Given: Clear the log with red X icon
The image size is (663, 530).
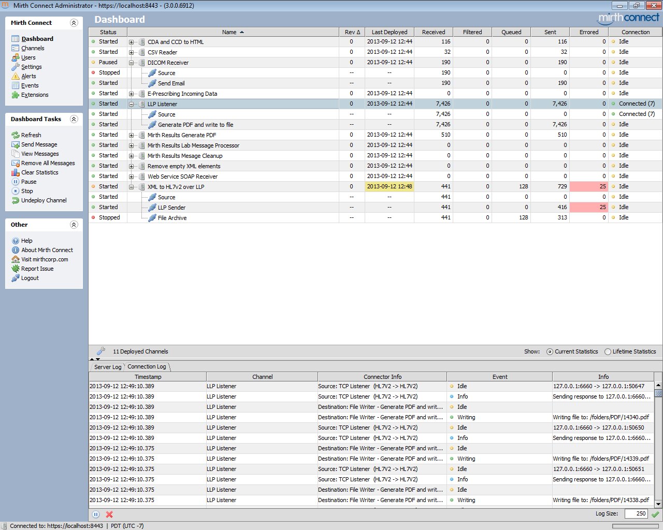Looking at the screenshot, I should [109, 514].
